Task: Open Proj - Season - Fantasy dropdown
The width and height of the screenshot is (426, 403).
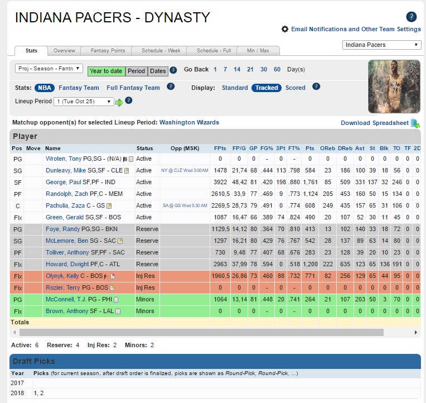Action: coord(49,69)
